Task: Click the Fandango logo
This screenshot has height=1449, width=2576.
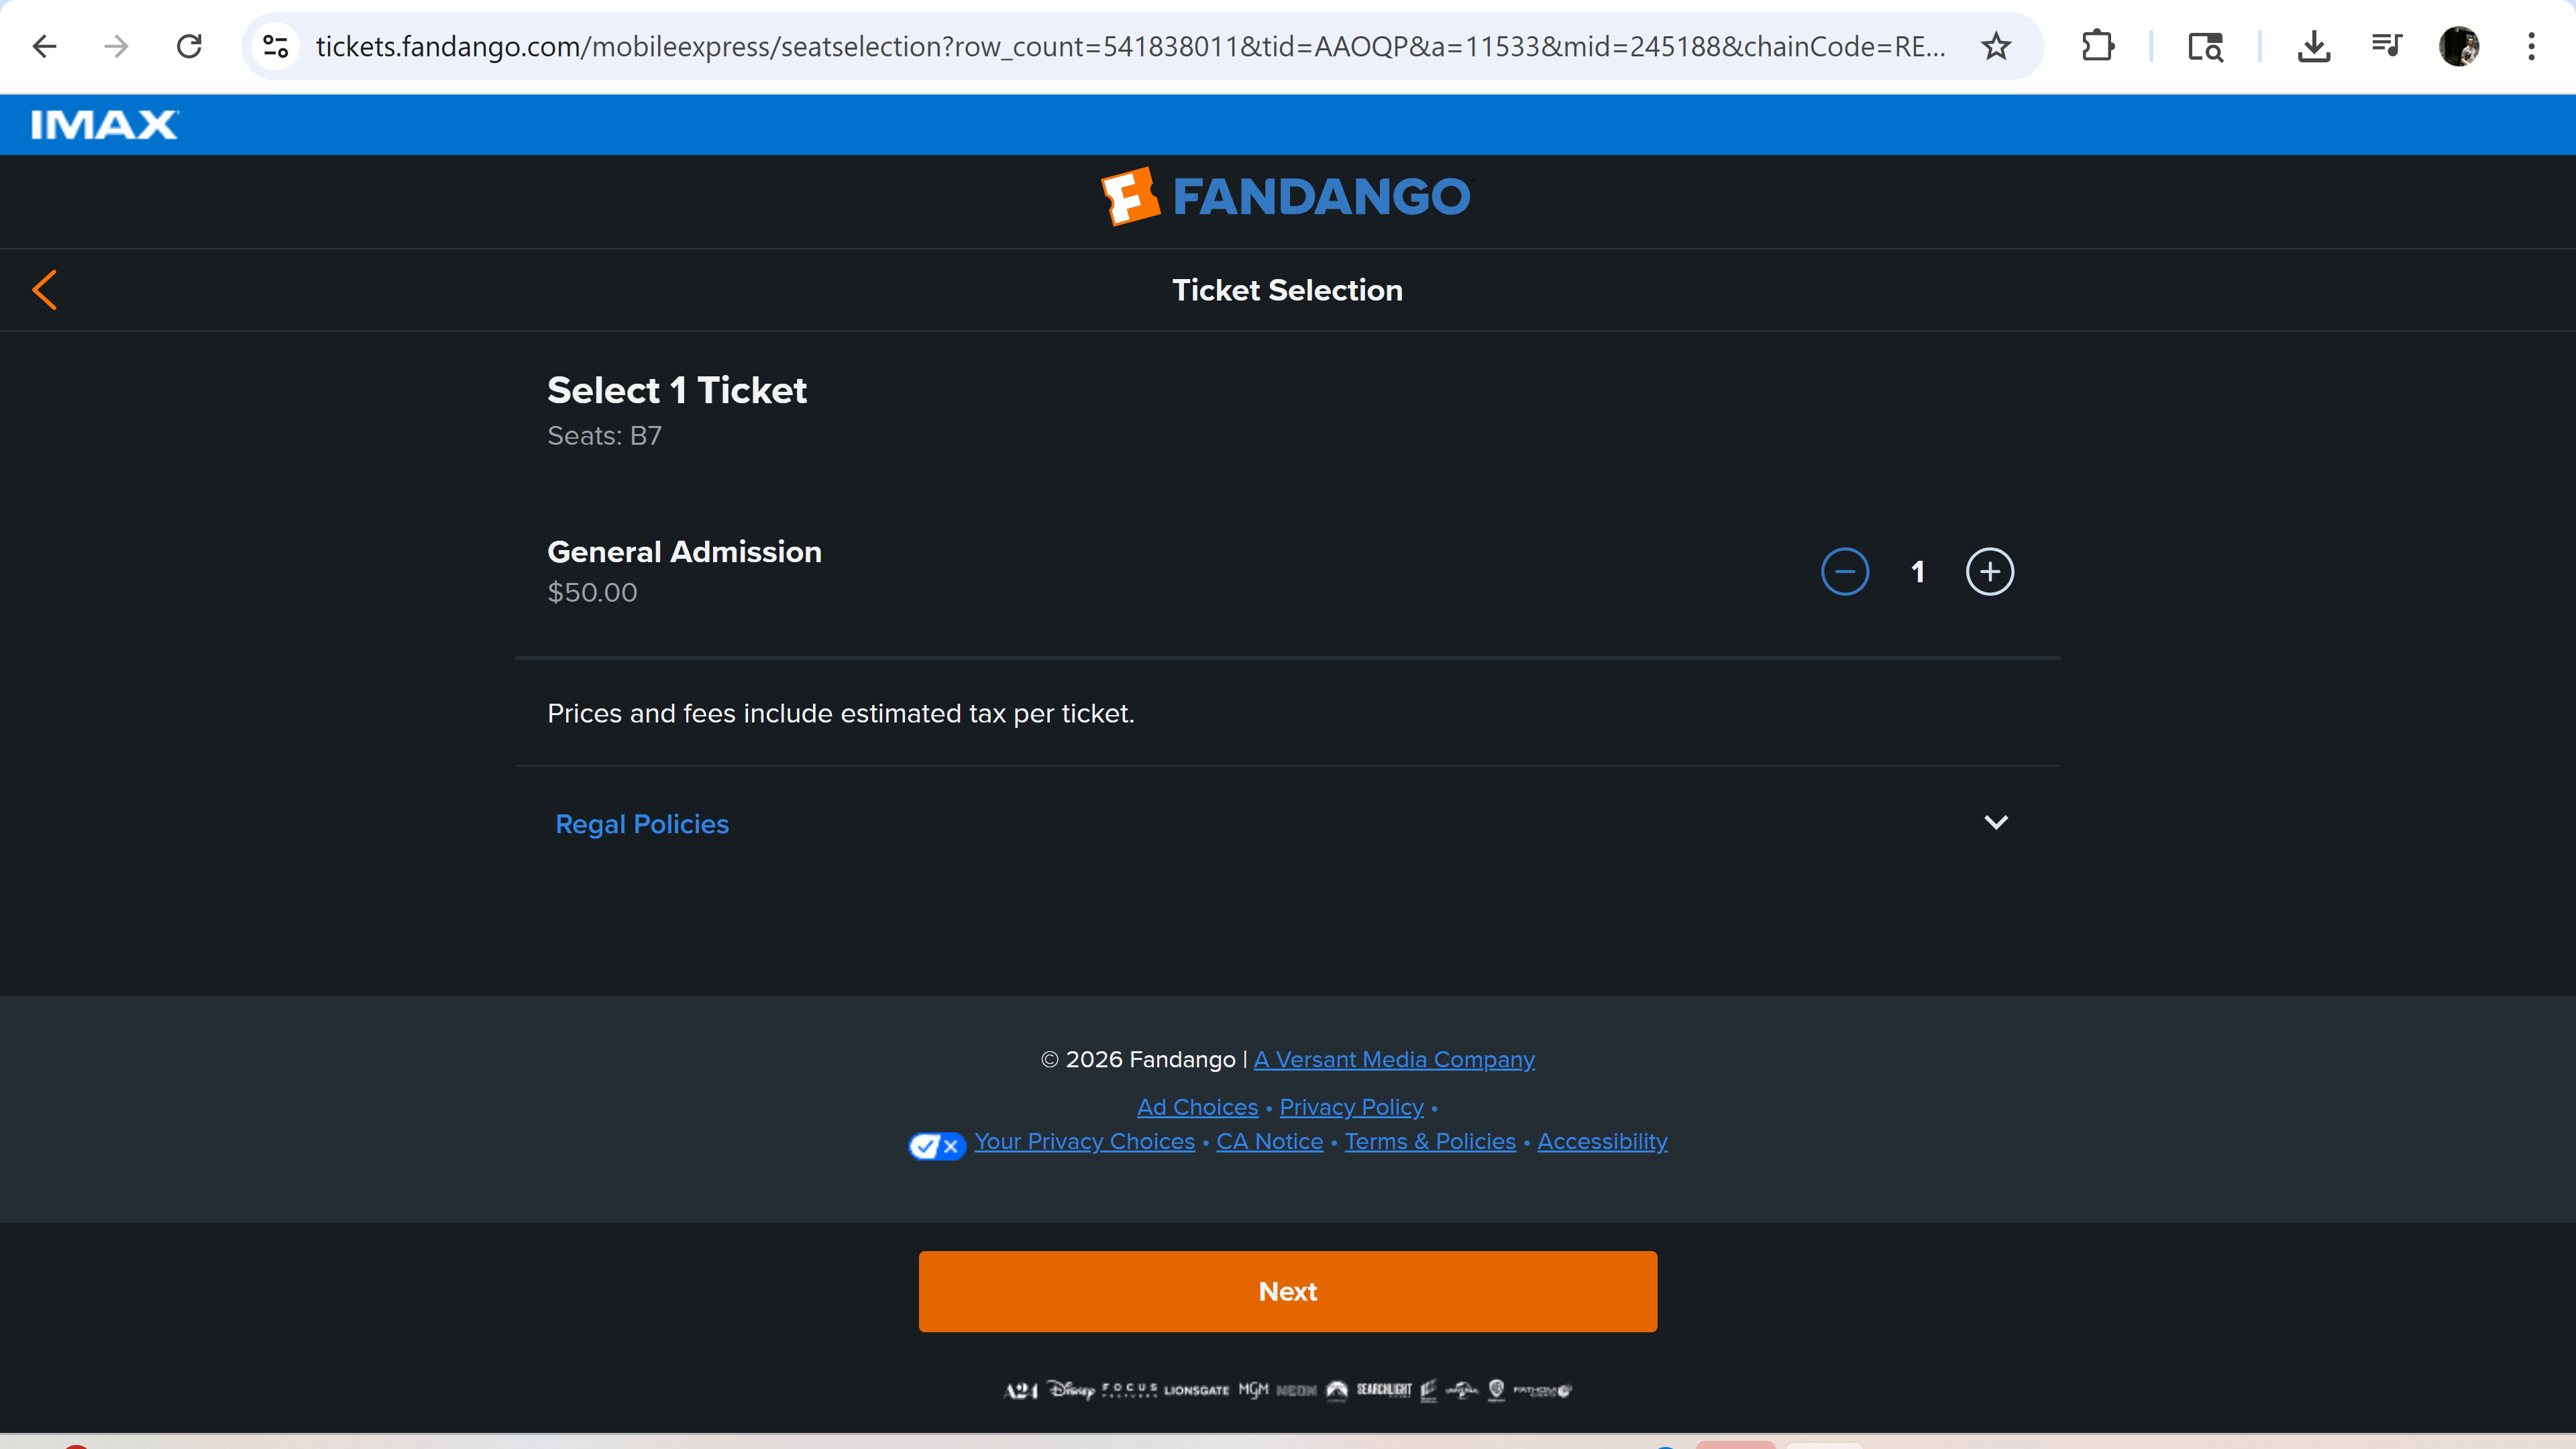Action: (1286, 196)
